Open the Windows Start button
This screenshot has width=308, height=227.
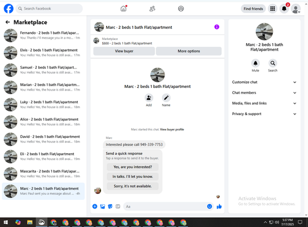tap(6, 222)
